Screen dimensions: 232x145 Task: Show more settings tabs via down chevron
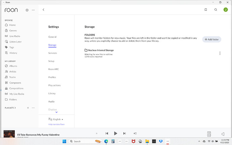(x=56, y=112)
